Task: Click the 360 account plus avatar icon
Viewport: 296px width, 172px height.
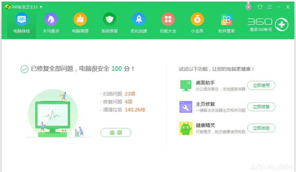Action: click(281, 25)
